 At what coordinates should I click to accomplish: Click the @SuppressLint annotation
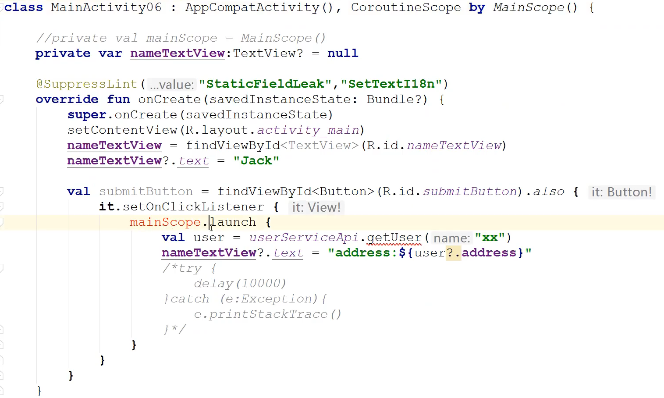point(87,84)
